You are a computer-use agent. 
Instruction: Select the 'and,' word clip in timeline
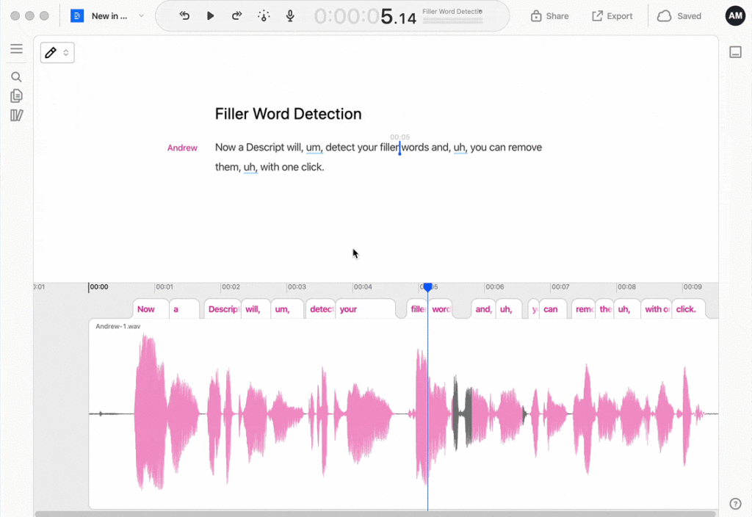(483, 309)
